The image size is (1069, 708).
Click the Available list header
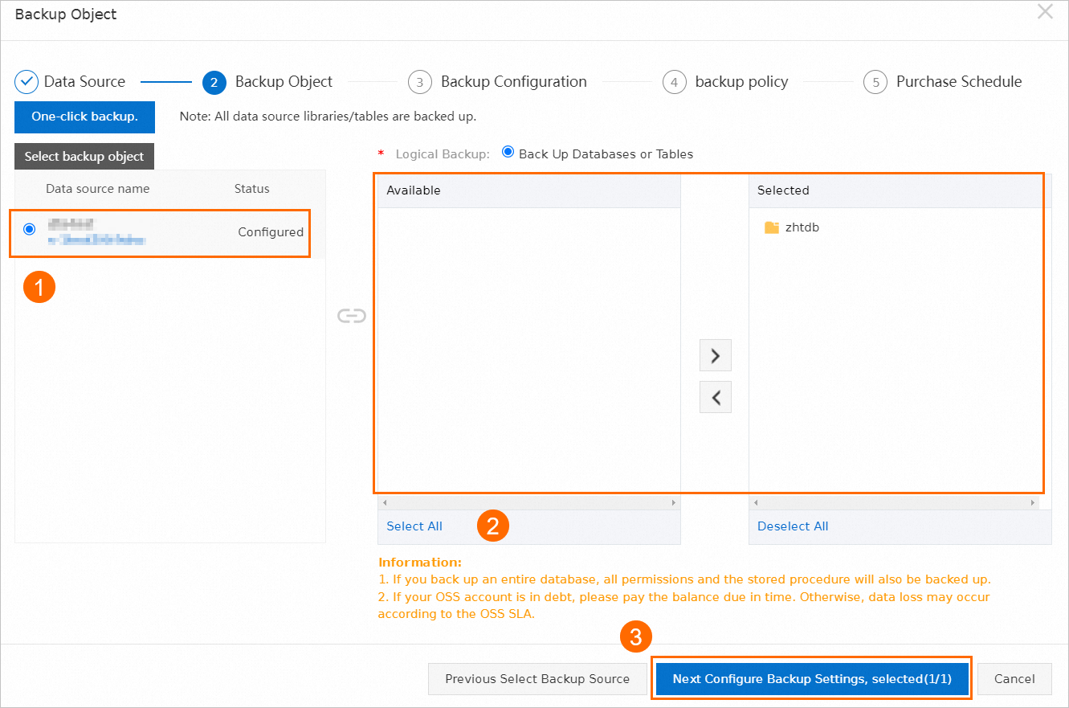(528, 190)
